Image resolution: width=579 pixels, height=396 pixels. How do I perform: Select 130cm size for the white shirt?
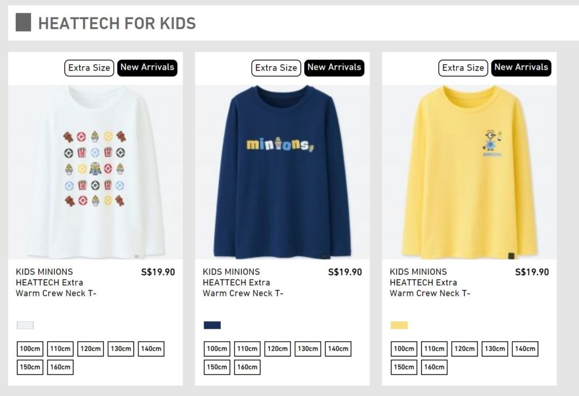coord(120,349)
